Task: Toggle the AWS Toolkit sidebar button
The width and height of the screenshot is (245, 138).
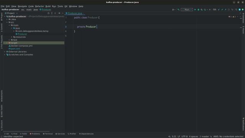Action: 2,111
